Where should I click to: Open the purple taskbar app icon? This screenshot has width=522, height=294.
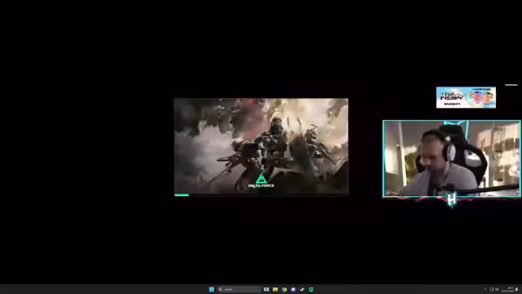point(293,289)
